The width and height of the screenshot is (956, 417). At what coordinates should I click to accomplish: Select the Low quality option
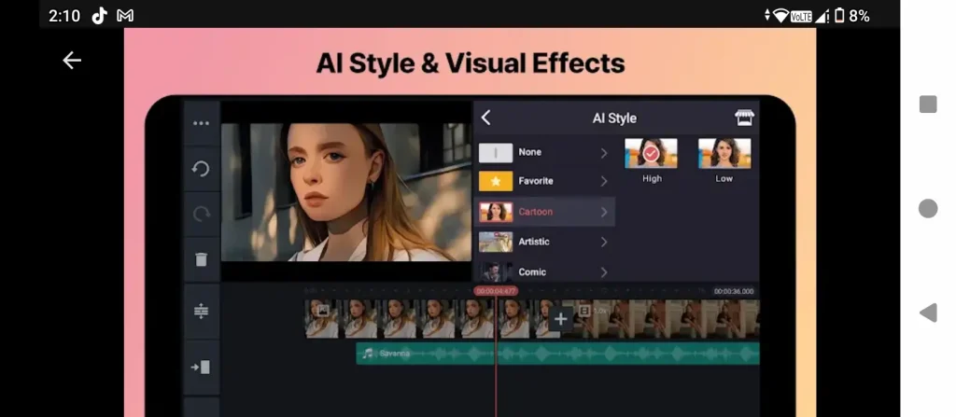(724, 154)
